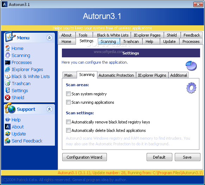Open the Shield top tab
Screen dimensions: 205x185
click(172, 35)
